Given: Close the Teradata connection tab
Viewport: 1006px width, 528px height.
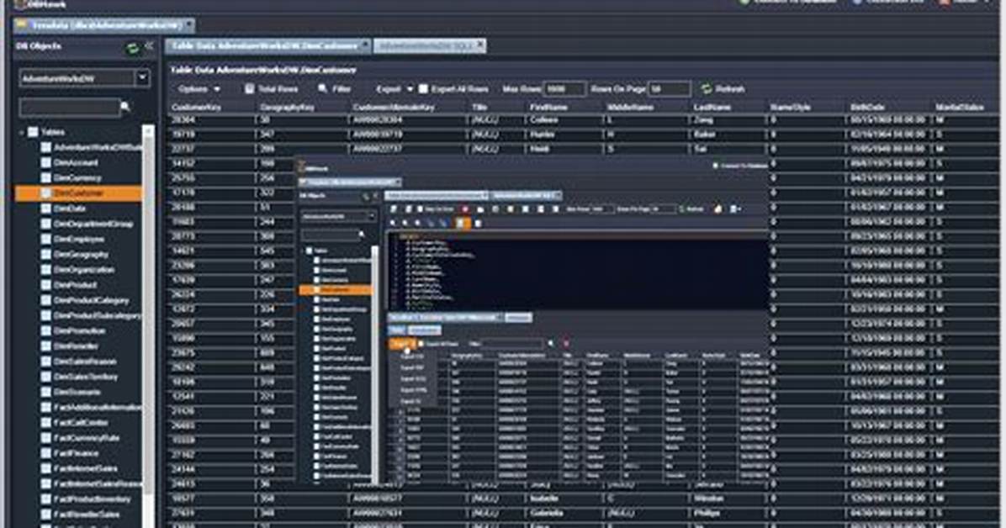Looking at the screenshot, I should 188,25.
